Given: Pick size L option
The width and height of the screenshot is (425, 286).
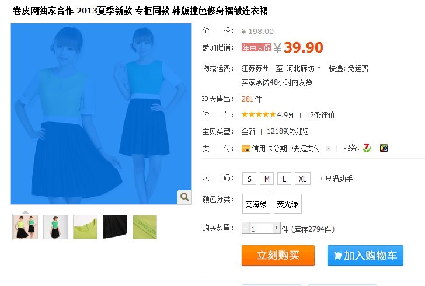Looking at the screenshot, I should tap(284, 179).
